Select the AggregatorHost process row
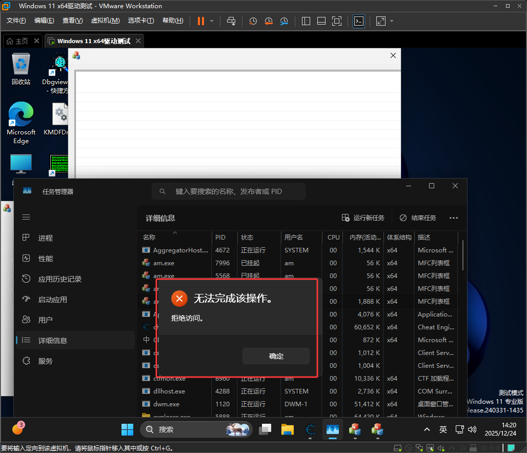The height and width of the screenshot is (453, 527). [297, 250]
